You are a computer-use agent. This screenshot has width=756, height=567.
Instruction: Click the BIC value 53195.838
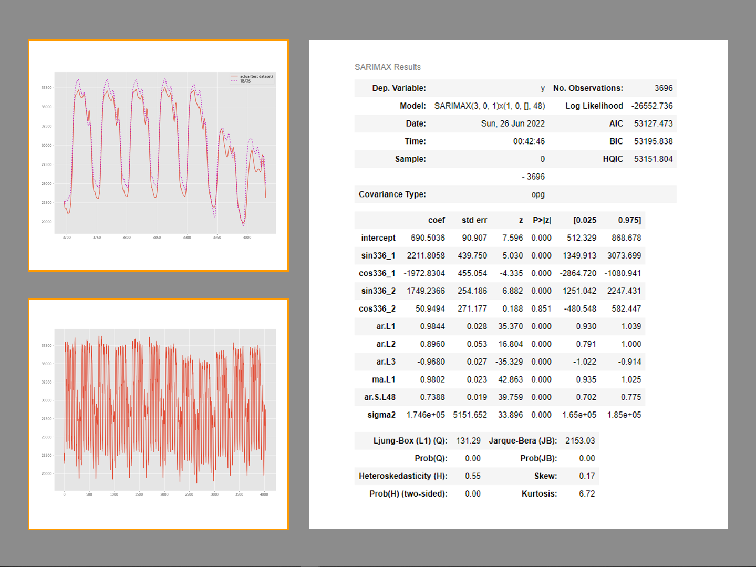(653, 141)
